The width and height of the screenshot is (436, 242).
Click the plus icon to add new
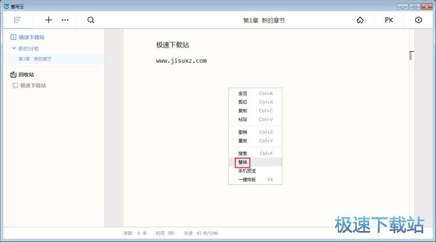[49, 20]
